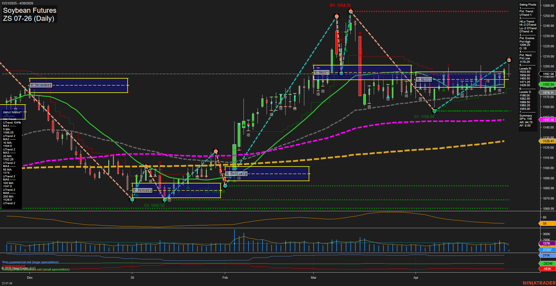Image resolution: width=556 pixels, height=286 pixels.
Task: Click the blue 27257 indicator marker
Action: [x=547, y=249]
